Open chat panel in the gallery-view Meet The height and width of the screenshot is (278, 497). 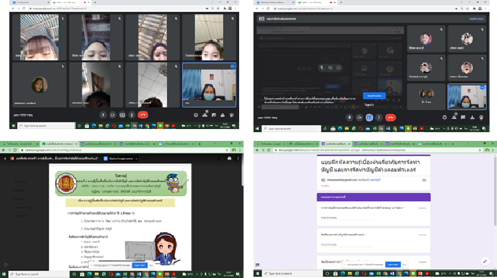point(214,115)
